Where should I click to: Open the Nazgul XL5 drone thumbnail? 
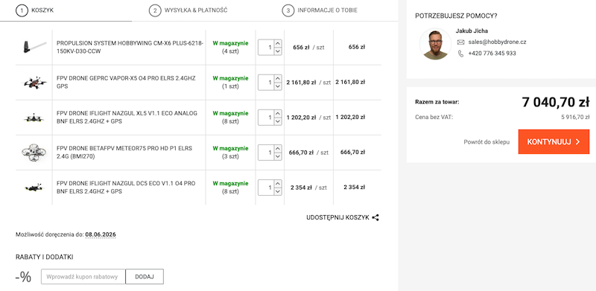34,118
